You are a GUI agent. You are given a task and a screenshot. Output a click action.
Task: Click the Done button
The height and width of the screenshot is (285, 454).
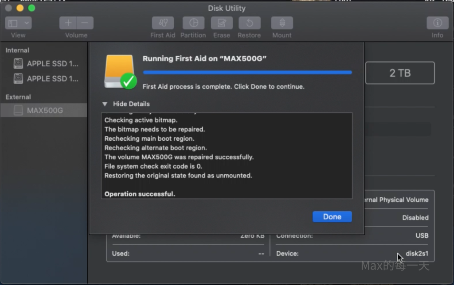pos(332,216)
